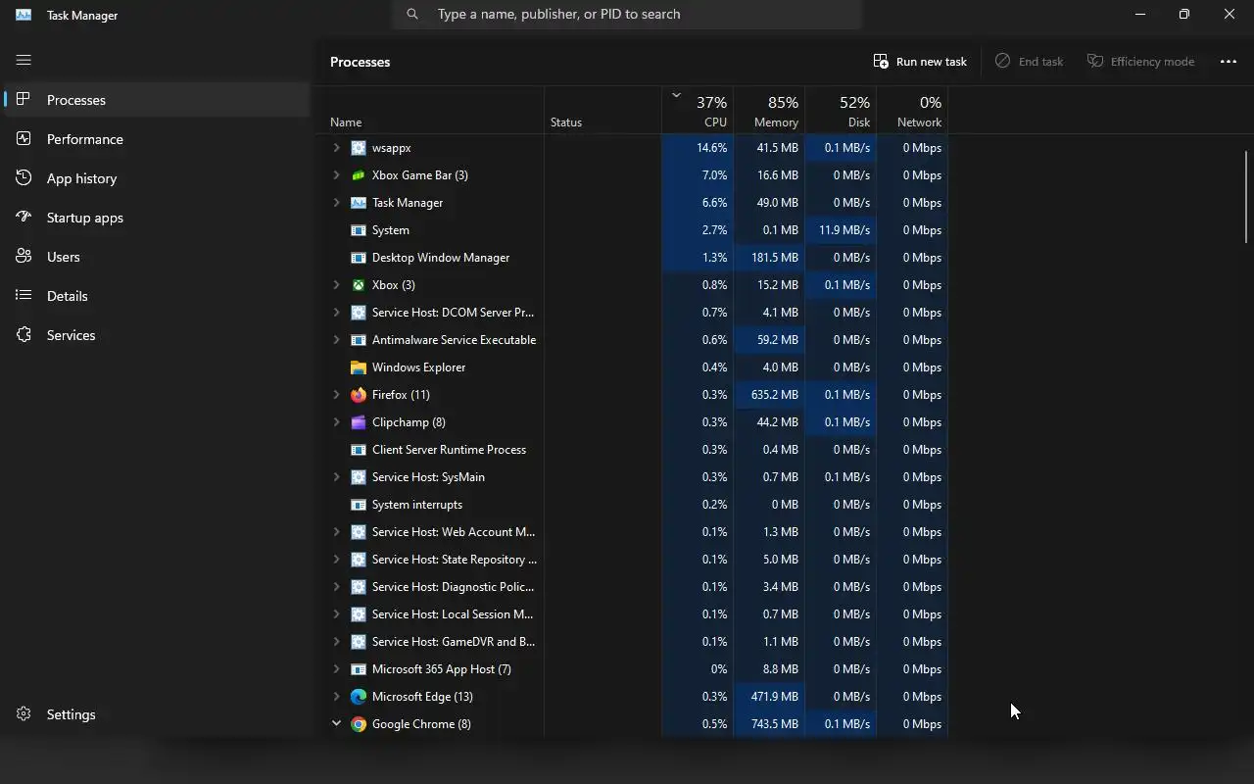
Task: Click the Performance sidebar icon
Action: coord(24,138)
